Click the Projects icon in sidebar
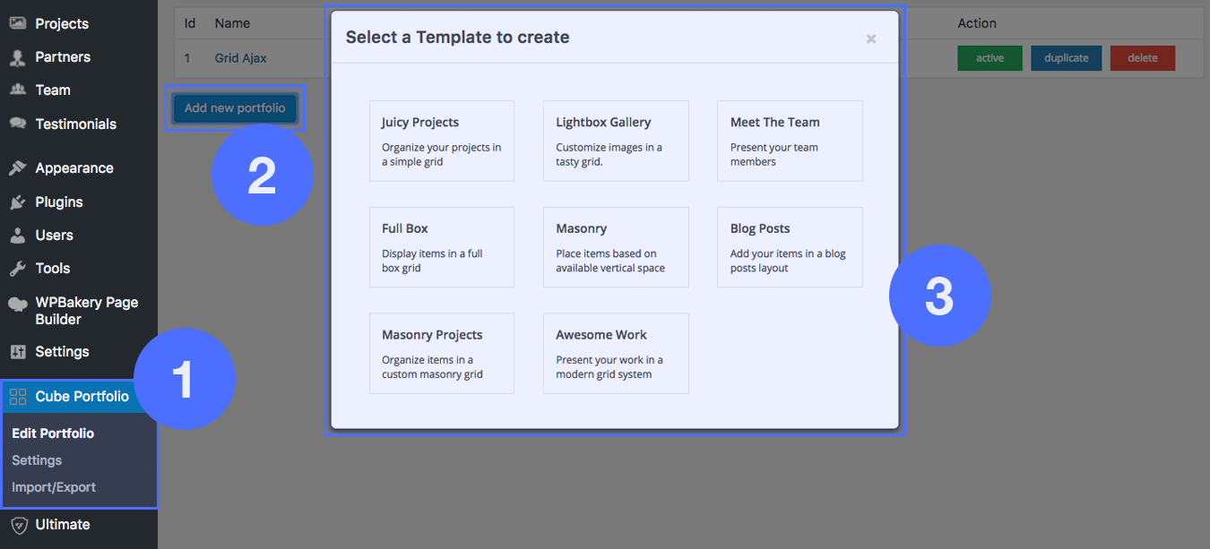 pyautogui.click(x=17, y=23)
